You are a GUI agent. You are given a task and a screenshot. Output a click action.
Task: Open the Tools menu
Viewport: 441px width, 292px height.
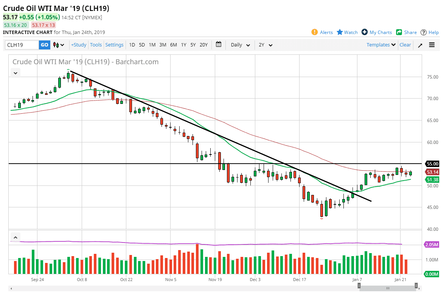[96, 45]
